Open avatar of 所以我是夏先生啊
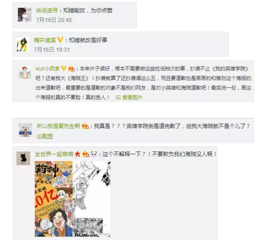The width and height of the screenshot is (266, 244). click(x=26, y=130)
